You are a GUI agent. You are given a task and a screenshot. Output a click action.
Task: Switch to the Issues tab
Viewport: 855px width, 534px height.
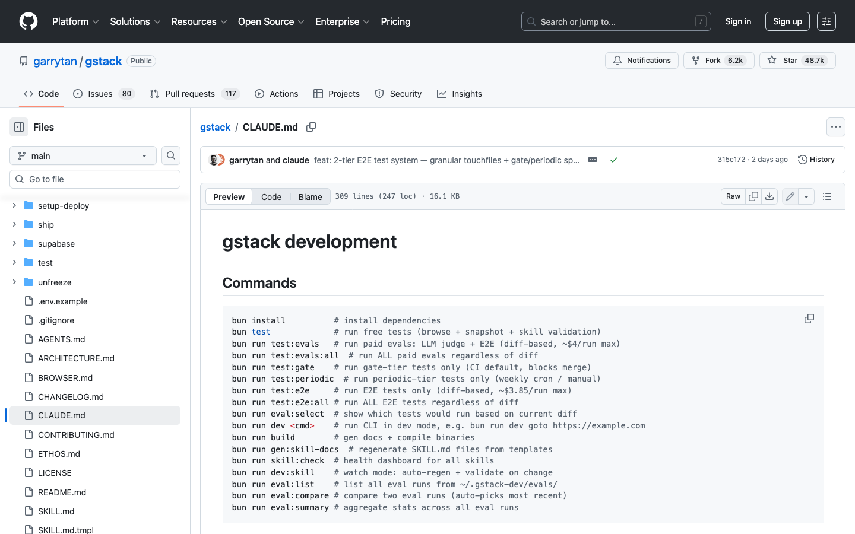coord(104,94)
